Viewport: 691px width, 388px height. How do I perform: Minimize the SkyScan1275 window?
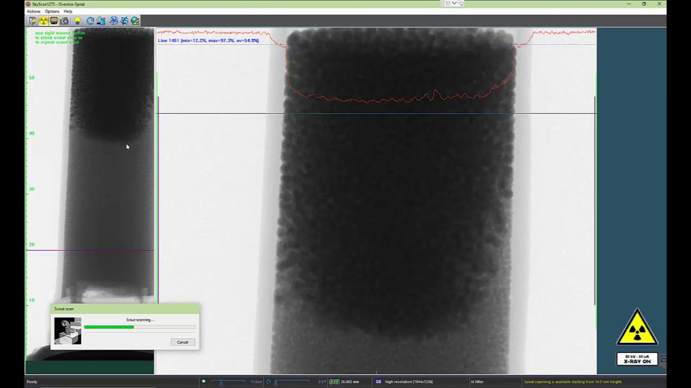pos(628,4)
